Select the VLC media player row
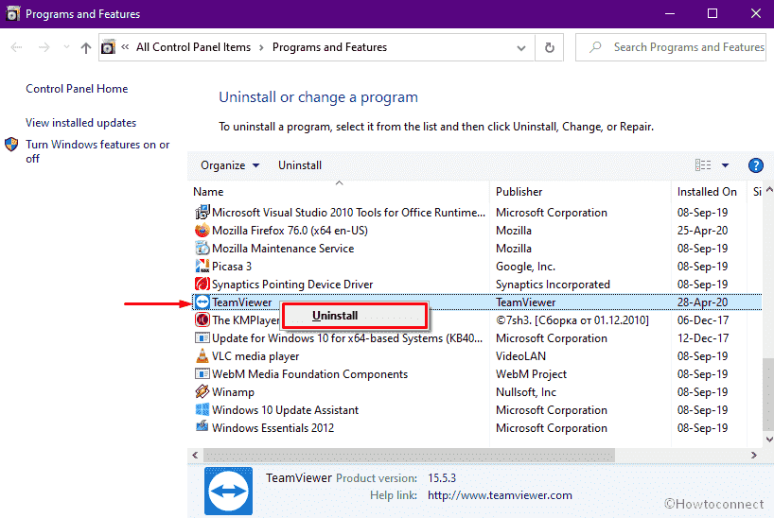Screen dimensions: 774x518 click(476, 356)
